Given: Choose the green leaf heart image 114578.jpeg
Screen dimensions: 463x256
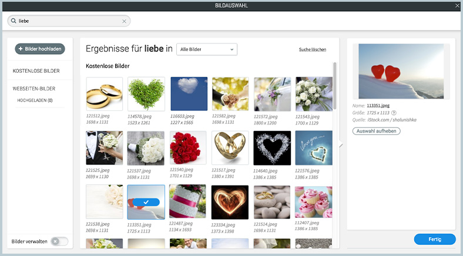Looking at the screenshot, I should tap(146, 94).
